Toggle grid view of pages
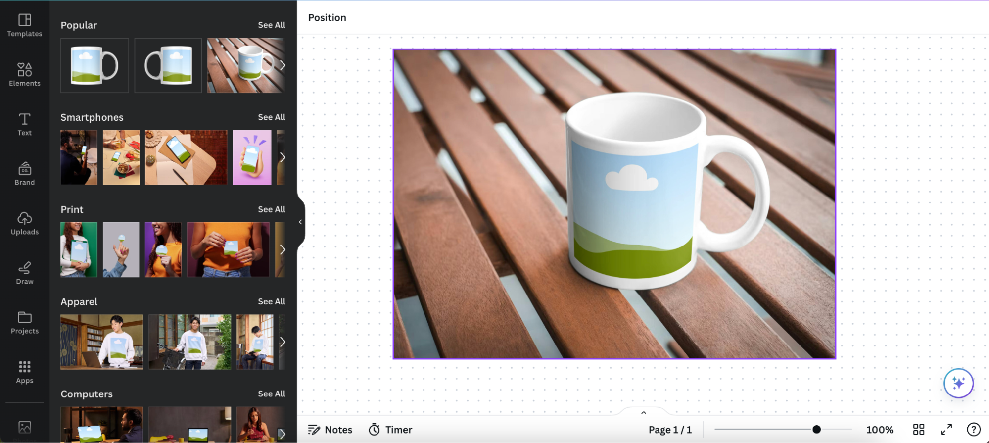This screenshot has height=443, width=989. click(919, 429)
